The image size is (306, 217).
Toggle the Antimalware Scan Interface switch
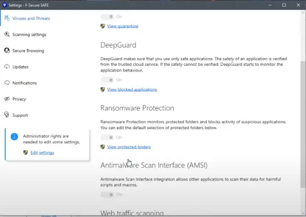point(107,194)
